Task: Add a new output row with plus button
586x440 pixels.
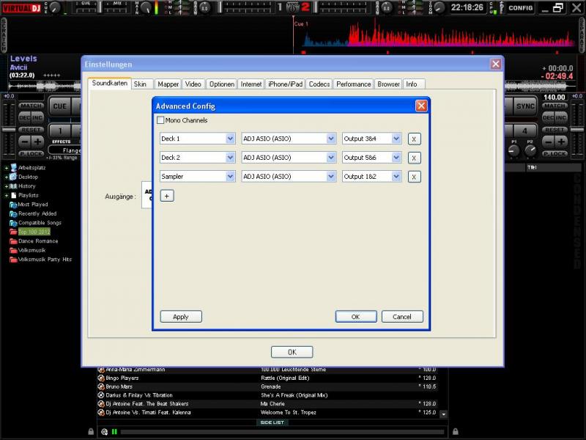Action: [167, 196]
